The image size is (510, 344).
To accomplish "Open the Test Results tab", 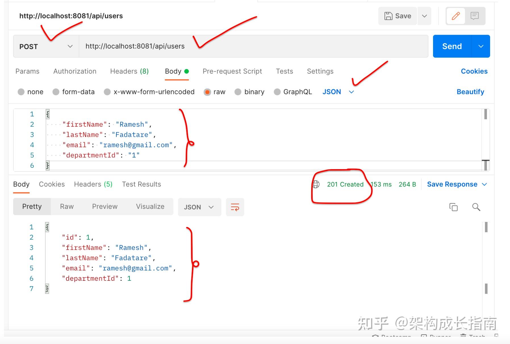I will coord(141,184).
